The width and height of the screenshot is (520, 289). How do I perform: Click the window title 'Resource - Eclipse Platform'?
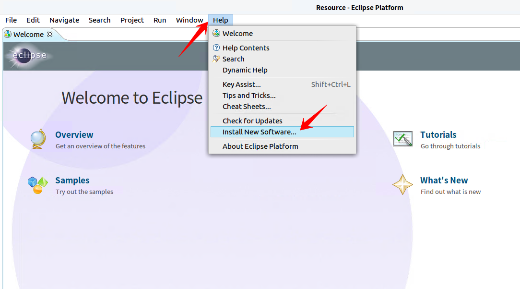tap(359, 8)
